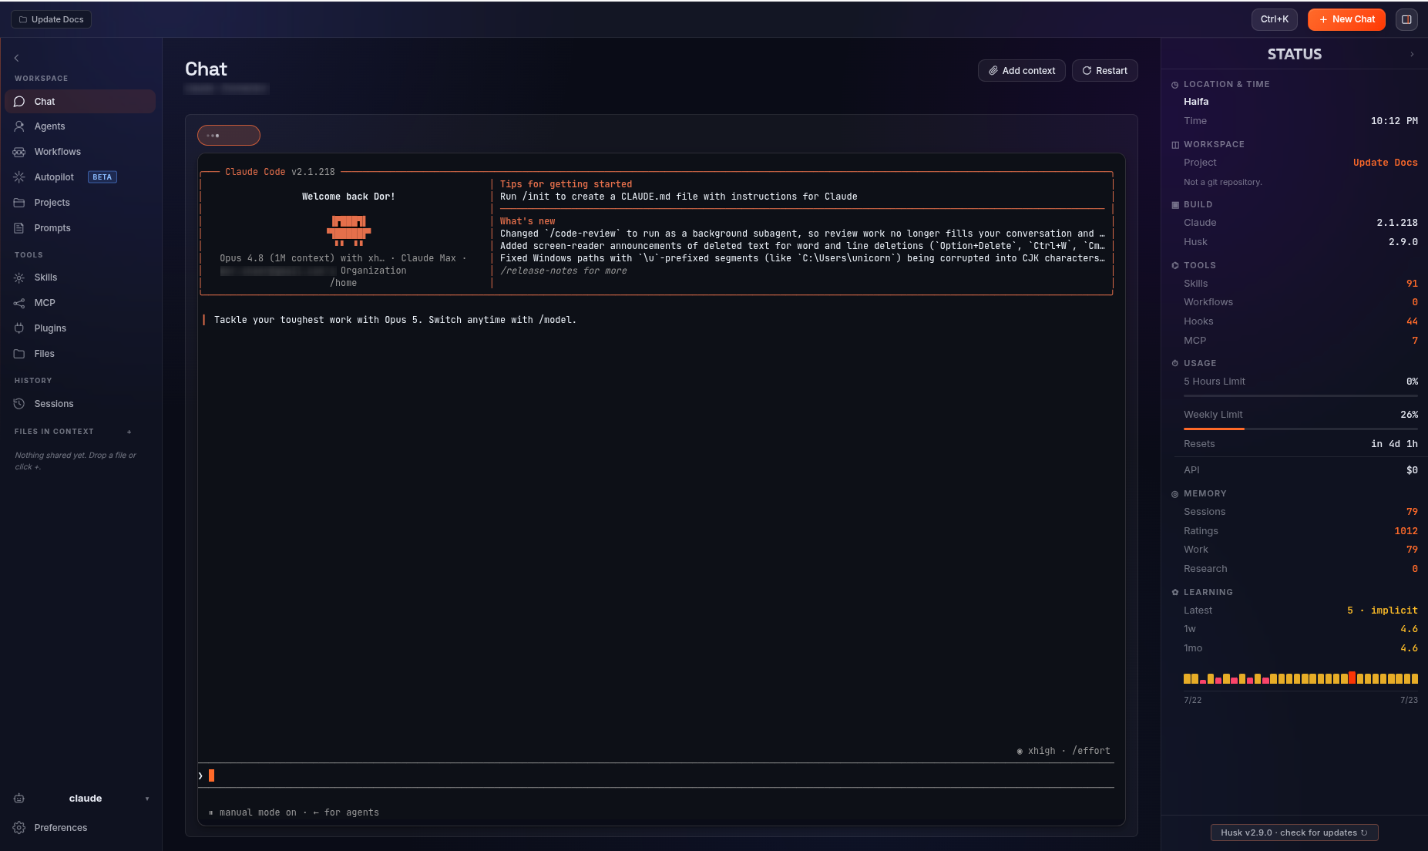The image size is (1428, 851).
Task: Open Skills in the Tools list
Action: point(80,277)
